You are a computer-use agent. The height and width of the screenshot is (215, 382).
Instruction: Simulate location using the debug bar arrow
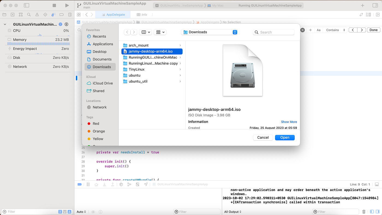(146, 184)
